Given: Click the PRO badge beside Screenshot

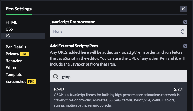Looking at the screenshot, I should (32, 82).
